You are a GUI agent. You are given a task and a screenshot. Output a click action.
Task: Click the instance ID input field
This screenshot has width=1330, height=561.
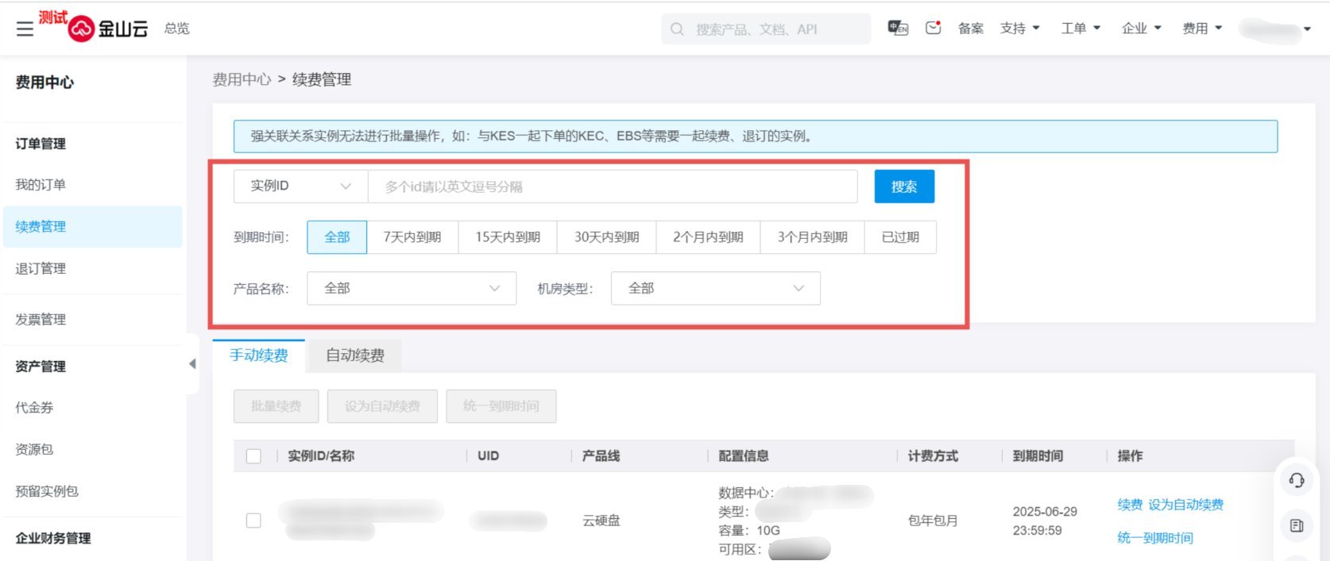pyautogui.click(x=612, y=186)
